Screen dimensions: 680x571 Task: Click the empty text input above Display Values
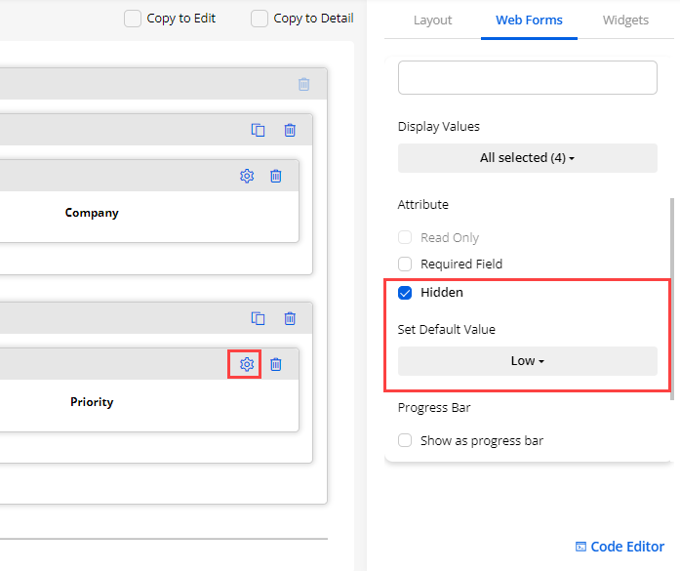(527, 77)
